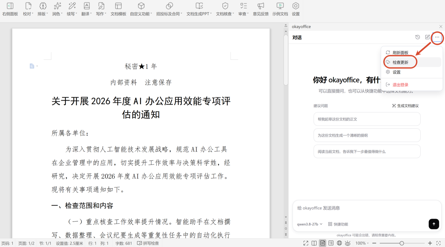Open the chat history clock icon
The image size is (445, 247).
417,37
